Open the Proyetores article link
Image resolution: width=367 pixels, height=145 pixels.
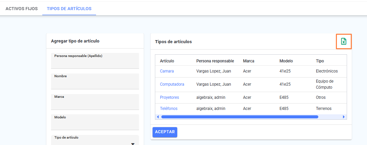[169, 97]
